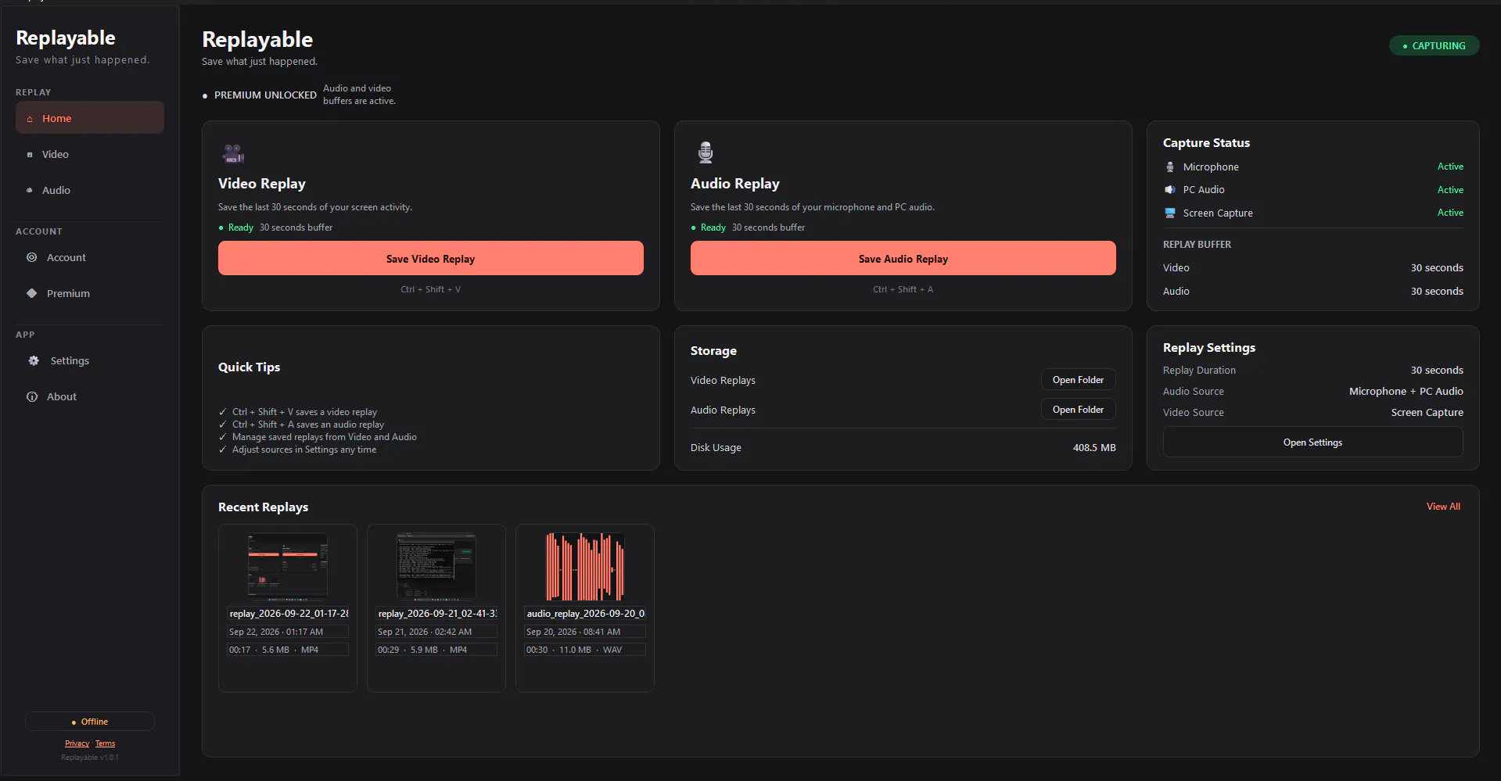This screenshot has height=781, width=1501.
Task: Click the About info icon
Action: pyautogui.click(x=32, y=396)
